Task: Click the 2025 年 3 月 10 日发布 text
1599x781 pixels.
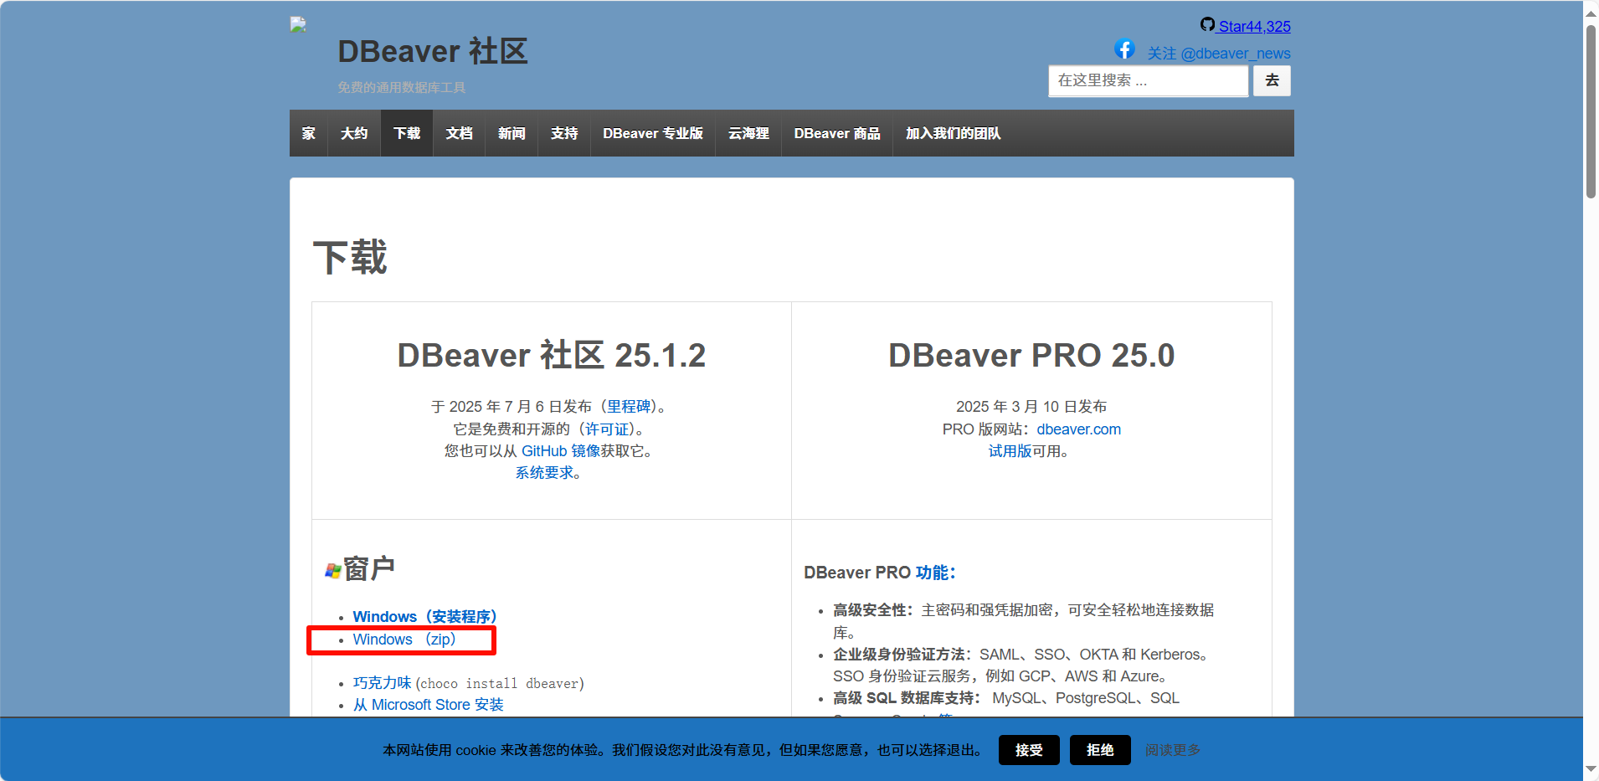Action: [1031, 407]
